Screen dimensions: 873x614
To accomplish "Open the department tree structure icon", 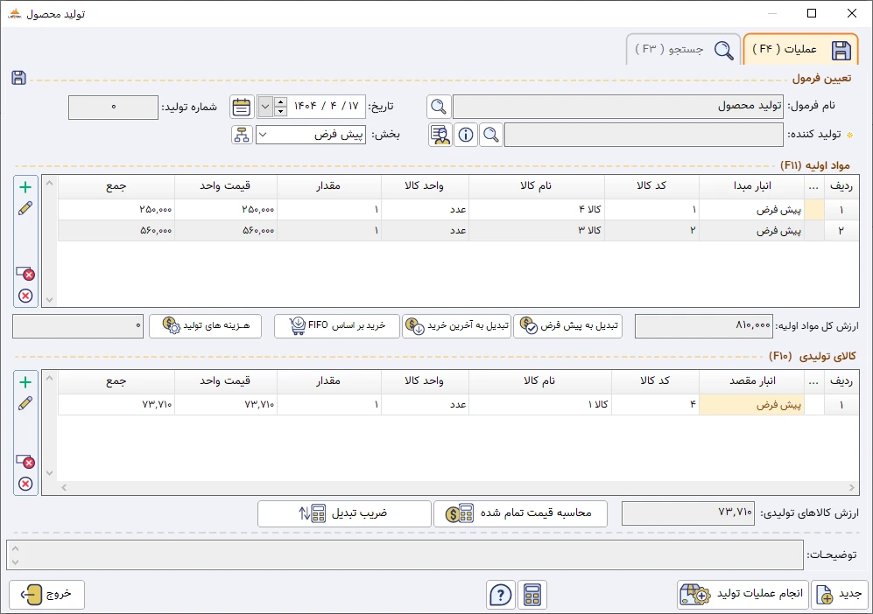I will pyautogui.click(x=242, y=135).
